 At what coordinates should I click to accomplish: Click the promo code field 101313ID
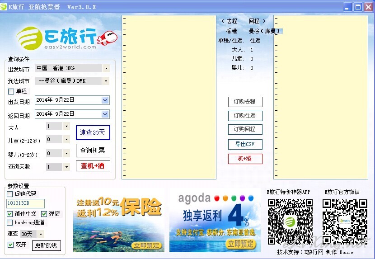(x=25, y=203)
